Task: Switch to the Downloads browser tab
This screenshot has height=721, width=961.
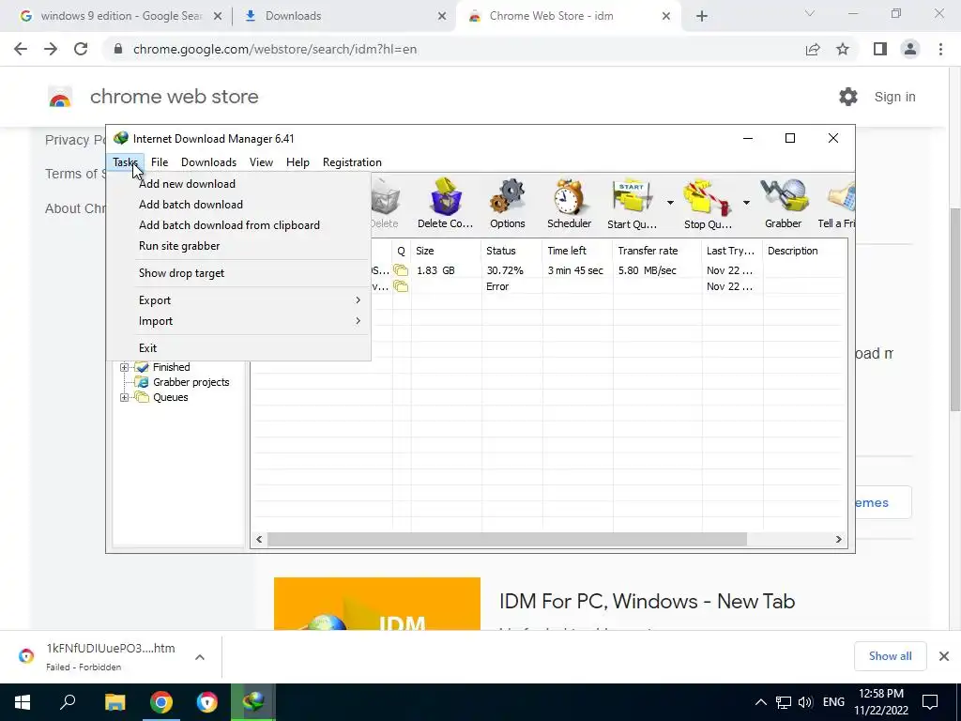Action: pyautogui.click(x=343, y=16)
